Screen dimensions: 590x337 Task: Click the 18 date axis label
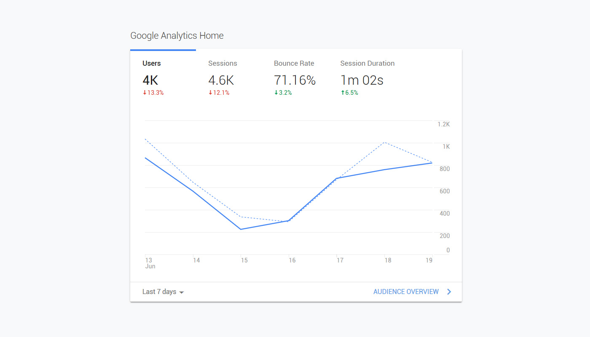click(x=388, y=260)
